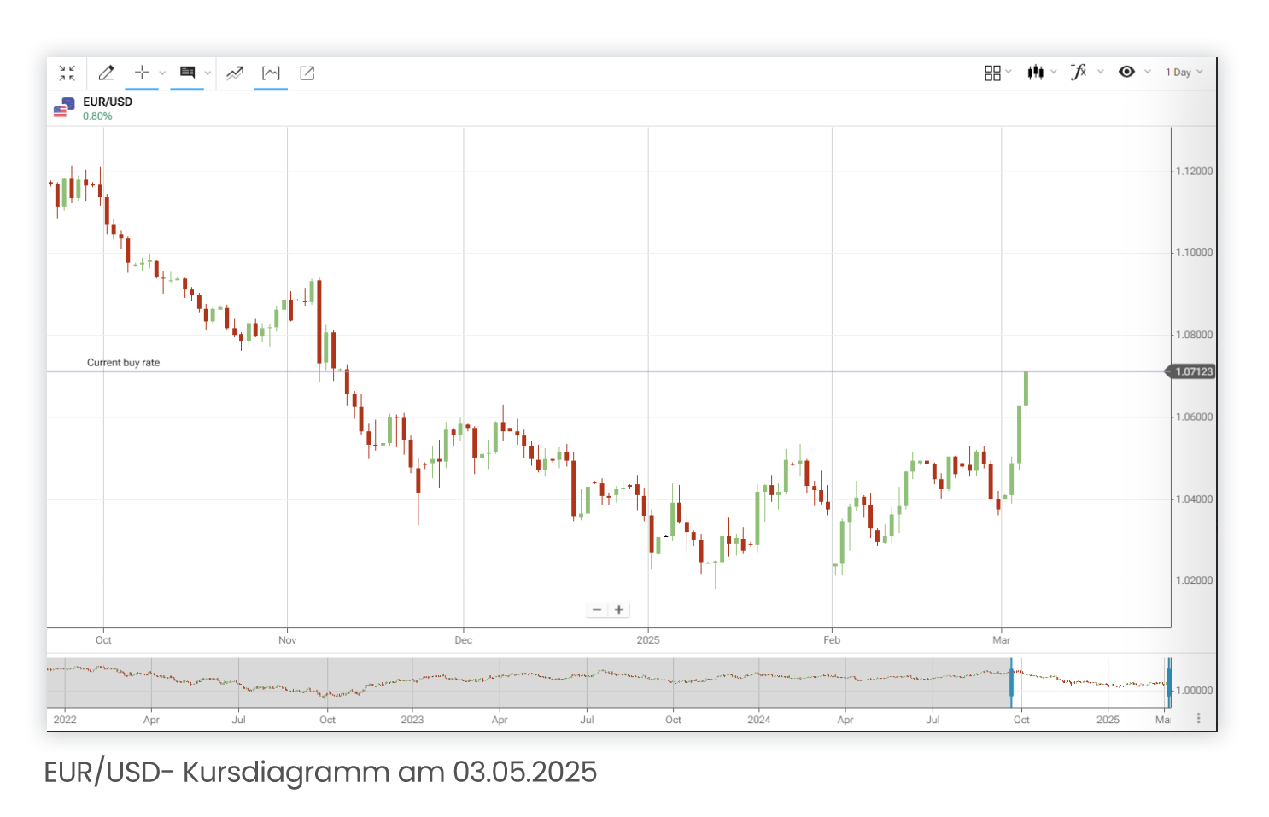The width and height of the screenshot is (1269, 817).
Task: Open the fx indicators icon
Action: pos(1079,72)
